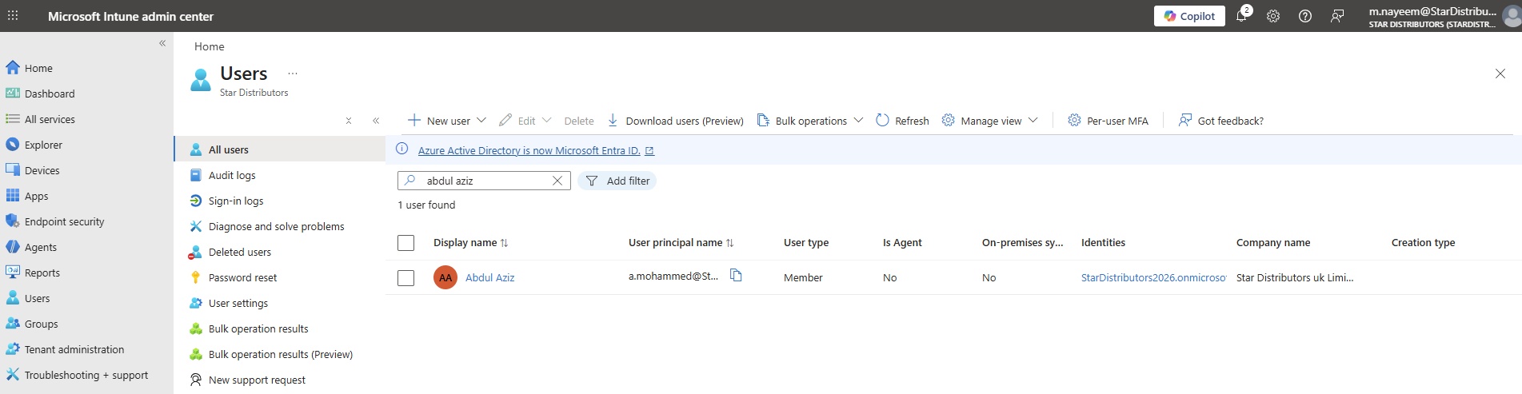1522x394 pixels.
Task: Click the Refresh icon in toolbar
Action: [882, 121]
